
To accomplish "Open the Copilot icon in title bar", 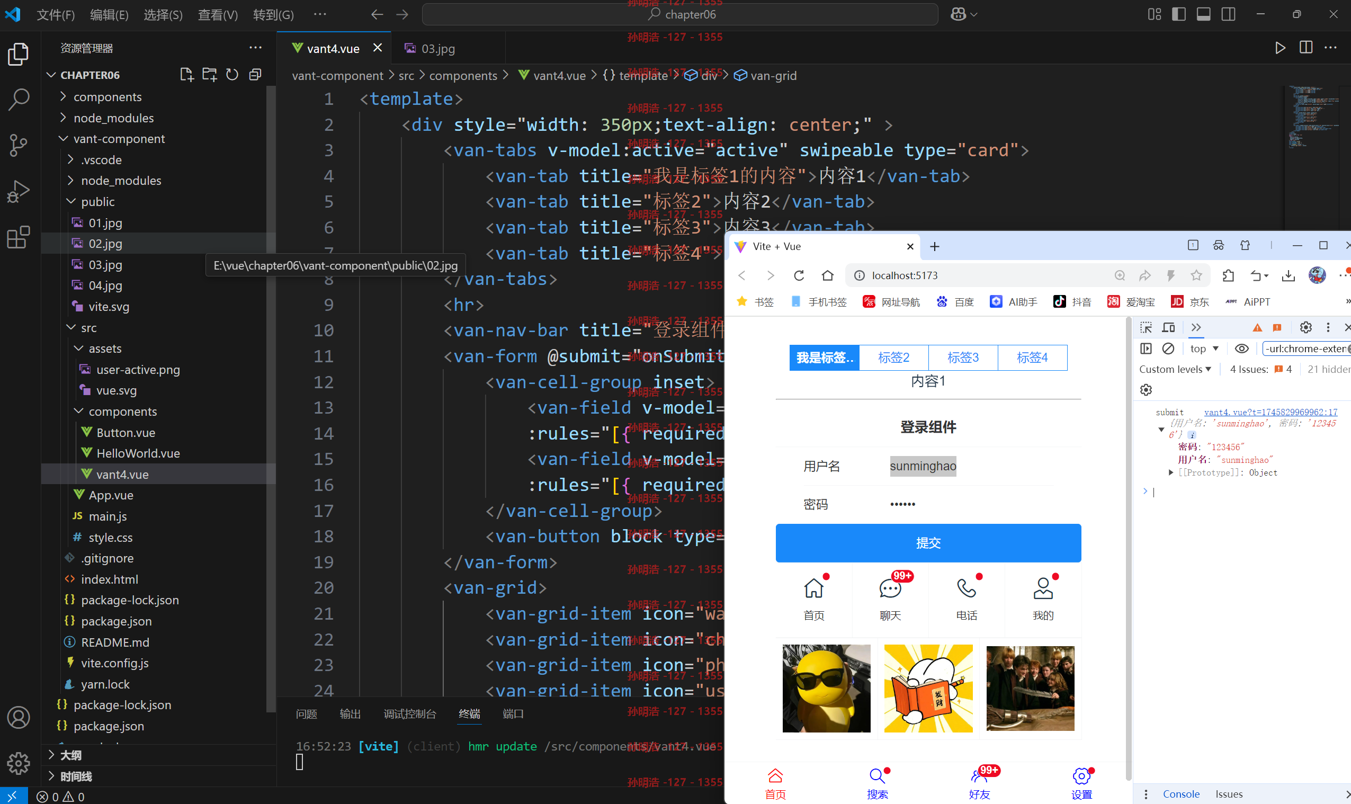I will (958, 14).
